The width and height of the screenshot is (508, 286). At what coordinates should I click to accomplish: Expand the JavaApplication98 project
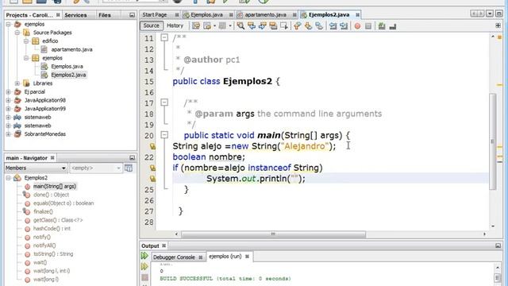pyautogui.click(x=9, y=100)
